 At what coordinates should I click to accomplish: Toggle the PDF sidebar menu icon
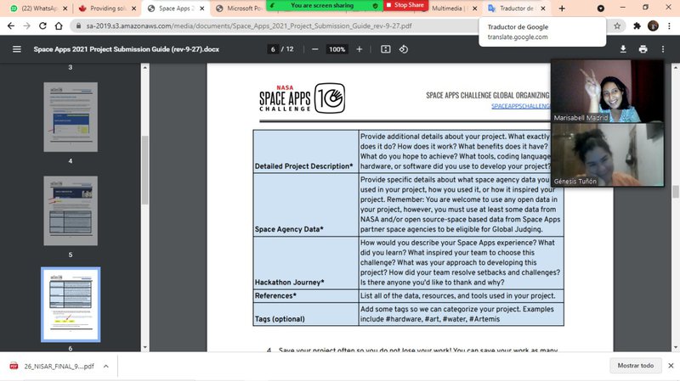pos(16,49)
